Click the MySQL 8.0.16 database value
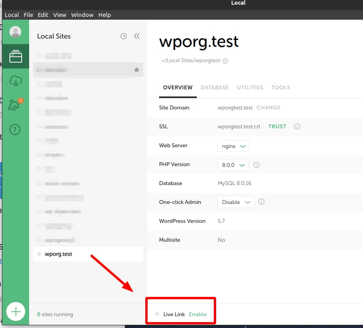This screenshot has width=363, height=328. (234, 183)
